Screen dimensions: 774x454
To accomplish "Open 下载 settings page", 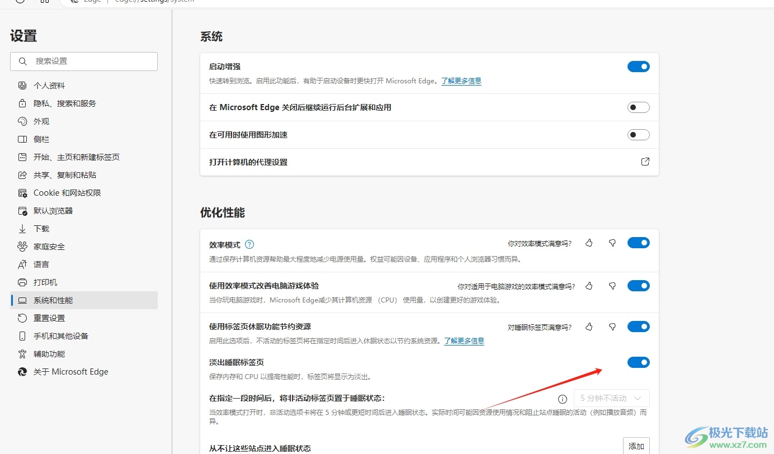I will 84,229.
